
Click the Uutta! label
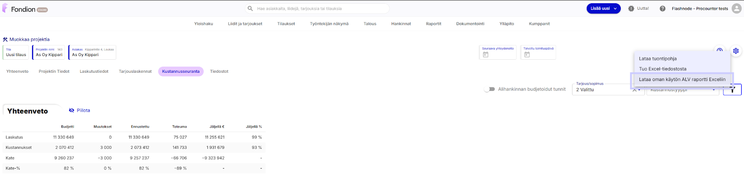[x=643, y=8]
